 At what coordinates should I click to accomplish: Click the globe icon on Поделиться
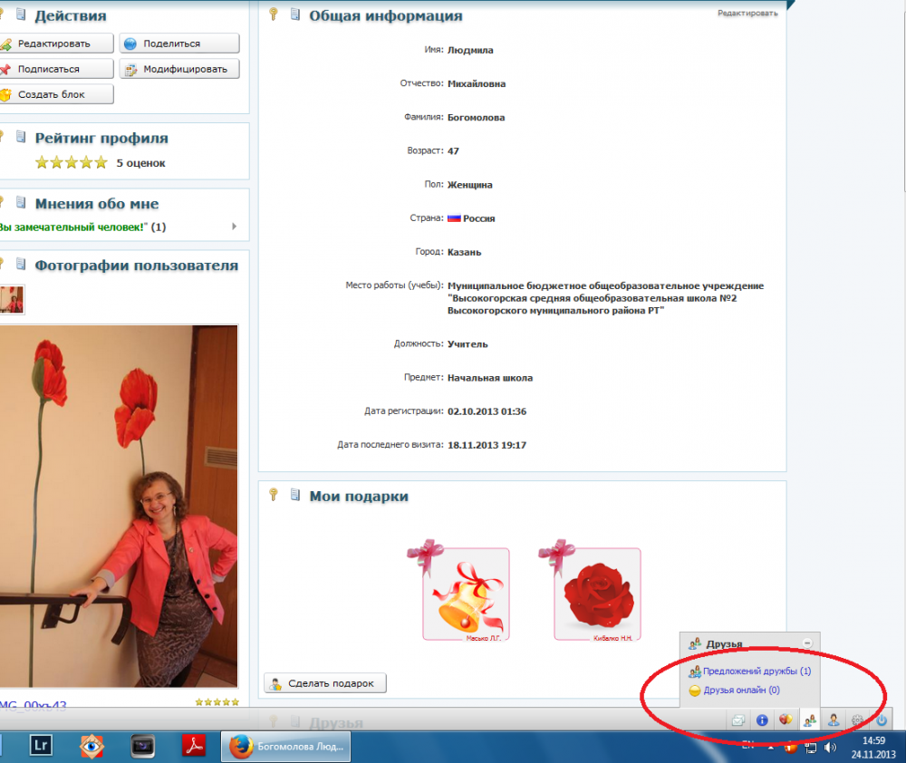[130, 43]
